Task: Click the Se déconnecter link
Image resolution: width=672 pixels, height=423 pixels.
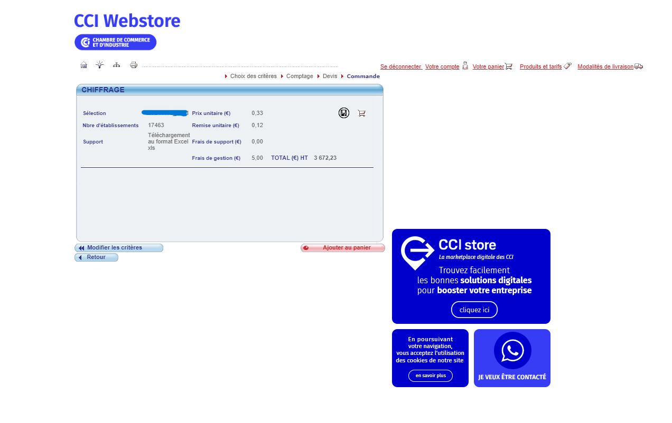Action: point(400,67)
